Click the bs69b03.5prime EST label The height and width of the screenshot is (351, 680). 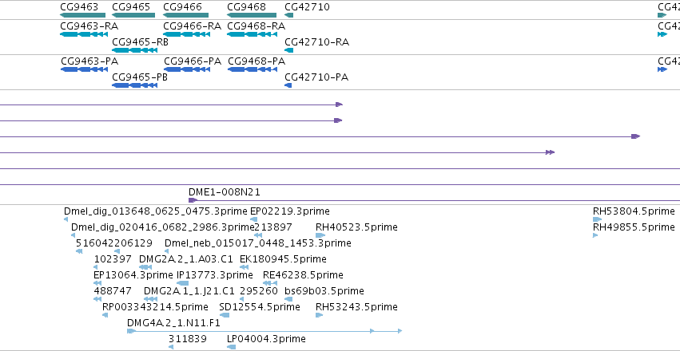pos(324,291)
